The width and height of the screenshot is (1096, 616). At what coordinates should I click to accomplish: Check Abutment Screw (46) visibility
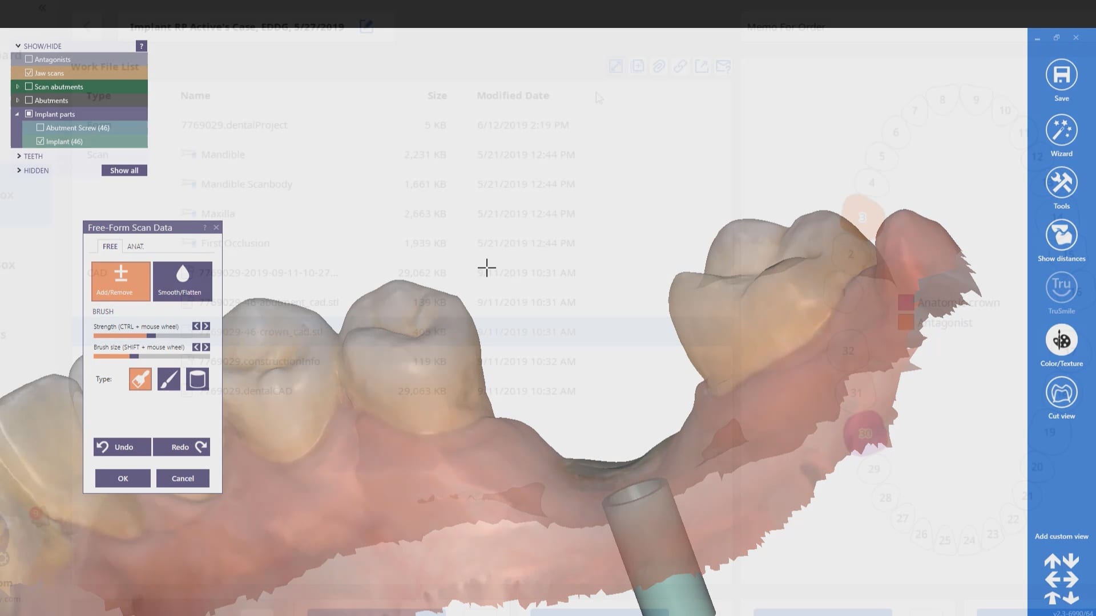pyautogui.click(x=41, y=127)
